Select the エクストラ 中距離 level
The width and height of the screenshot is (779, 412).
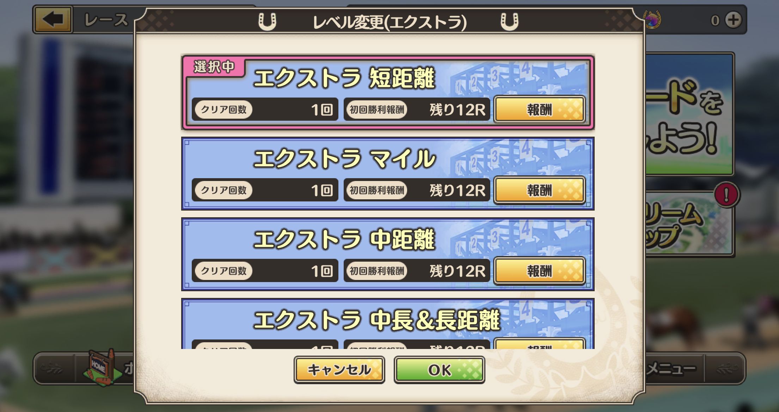tap(388, 254)
